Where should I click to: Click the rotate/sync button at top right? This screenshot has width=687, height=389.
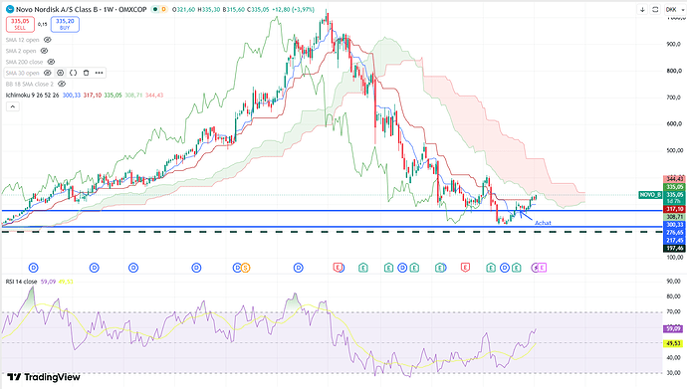655,9
